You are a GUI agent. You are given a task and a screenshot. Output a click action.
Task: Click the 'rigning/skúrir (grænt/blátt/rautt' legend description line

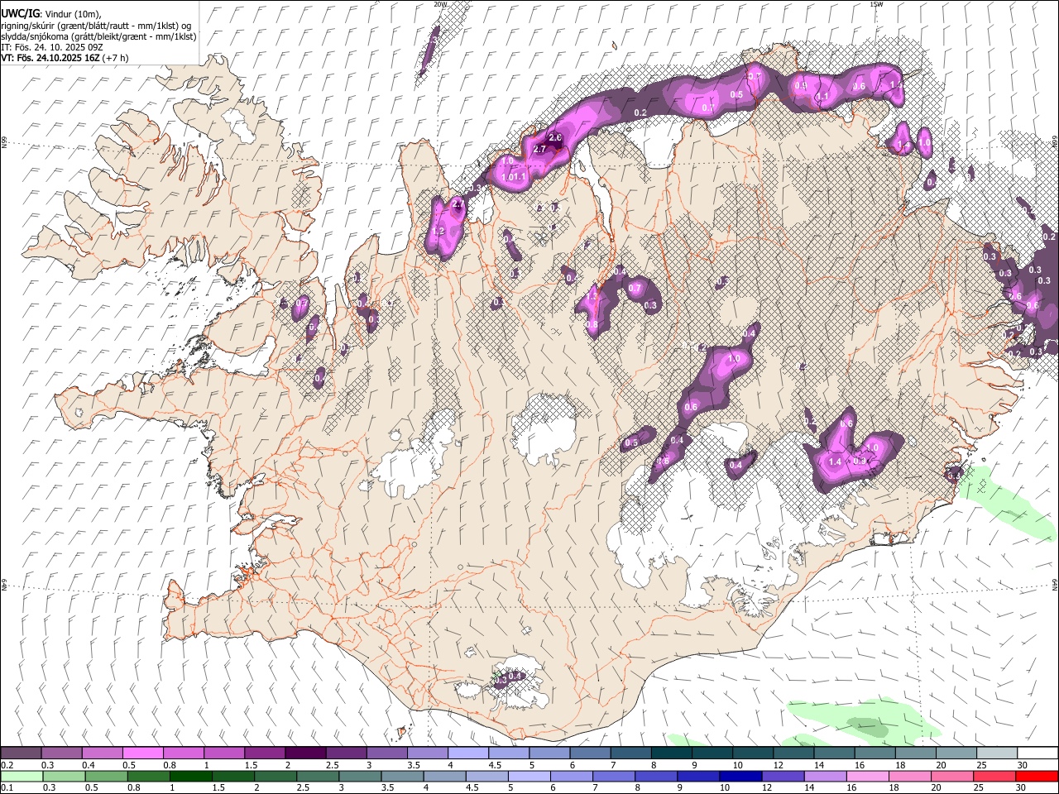coord(95,26)
